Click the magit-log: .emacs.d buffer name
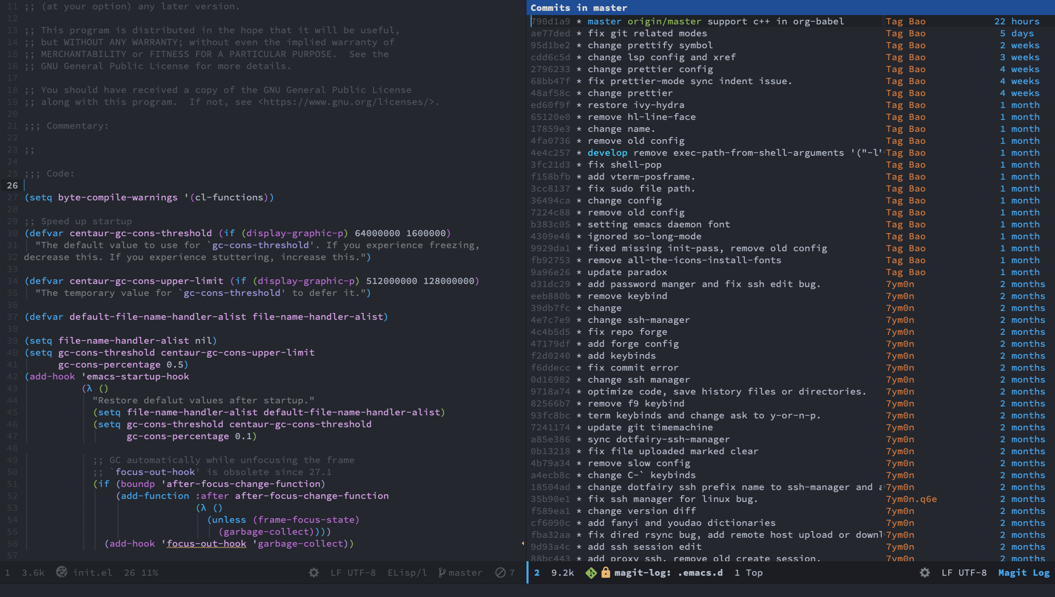Viewport: 1055px width, 597px height. tap(668, 573)
